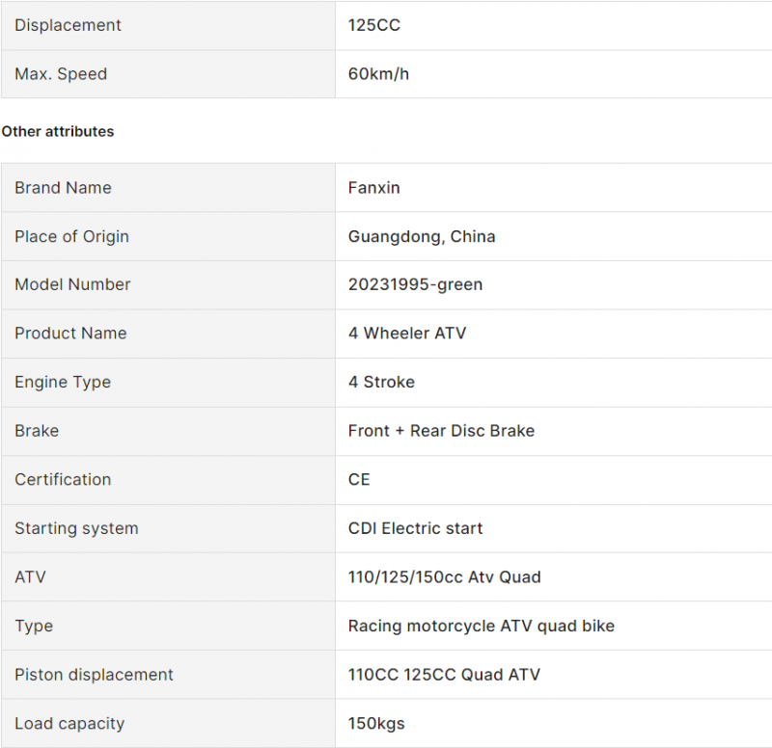Select 110CC 125CC Quad ATV value
The image size is (772, 748).
click(x=444, y=675)
